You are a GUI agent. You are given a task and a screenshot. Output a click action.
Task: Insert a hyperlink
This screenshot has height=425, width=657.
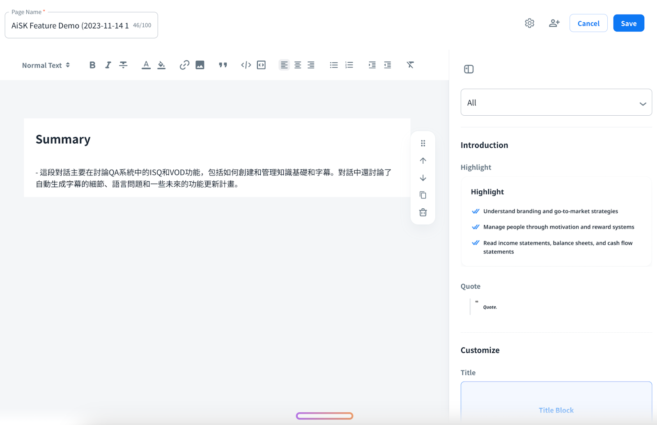click(184, 65)
